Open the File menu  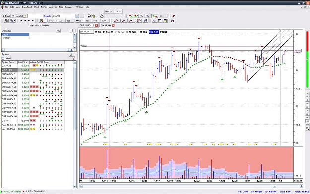point(7,7)
